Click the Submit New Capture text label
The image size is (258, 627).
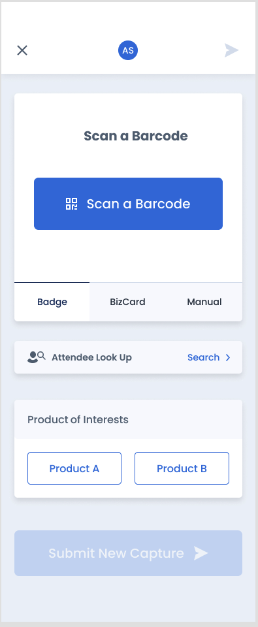[116, 553]
